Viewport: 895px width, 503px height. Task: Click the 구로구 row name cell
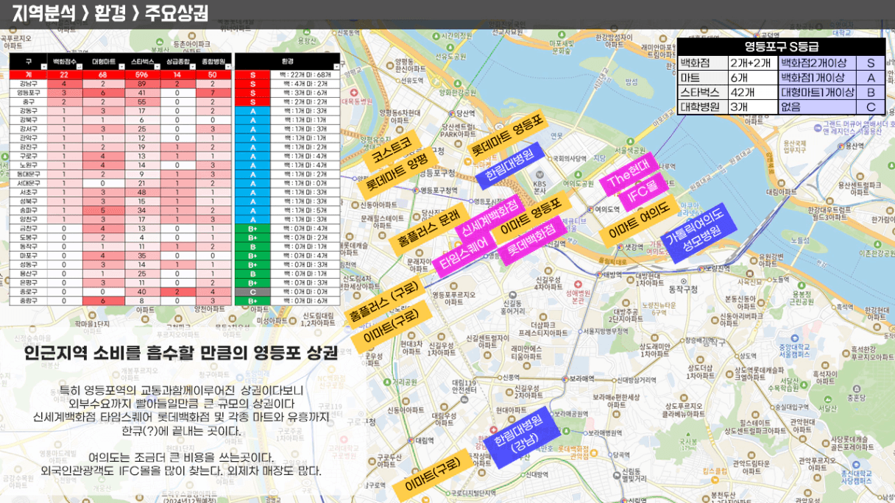[28, 155]
